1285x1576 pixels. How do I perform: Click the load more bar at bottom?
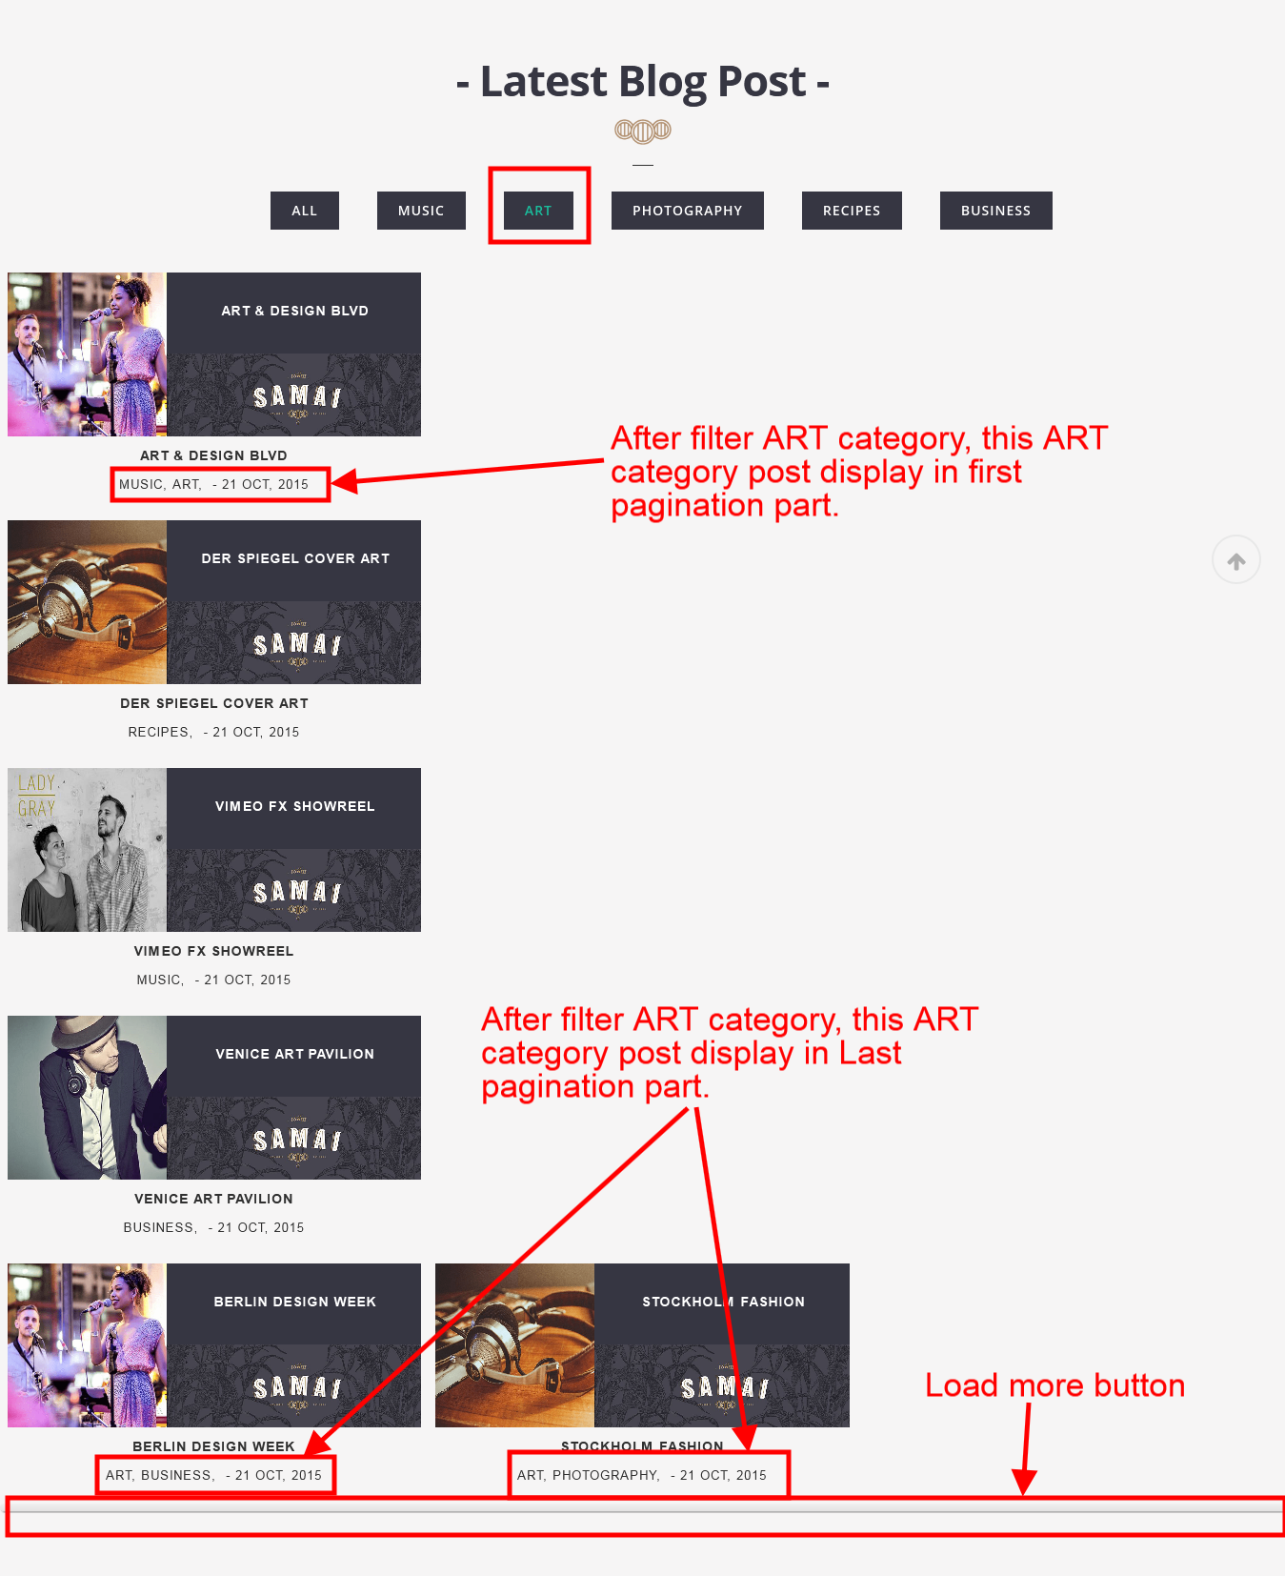644,1515
